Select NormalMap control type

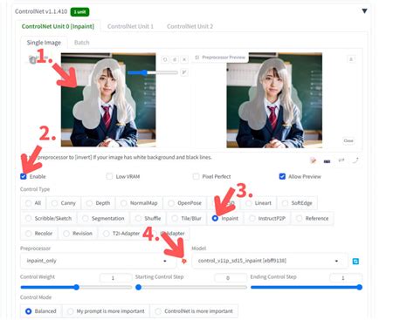140,203
